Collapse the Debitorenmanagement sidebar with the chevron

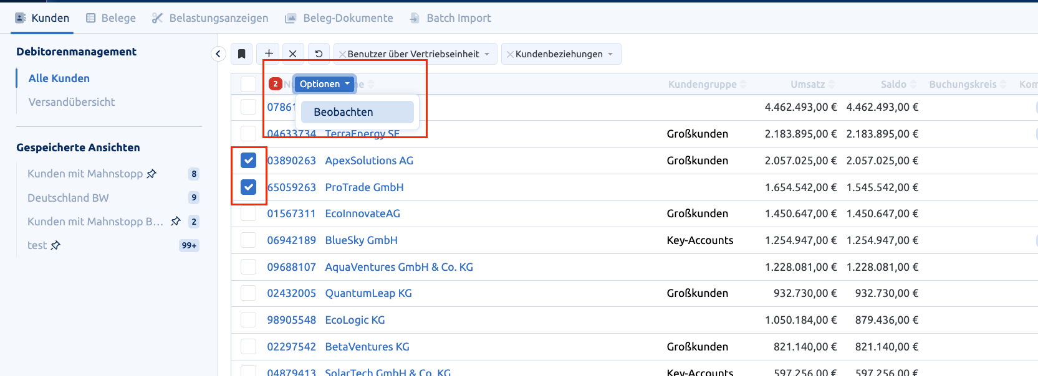[x=218, y=54]
